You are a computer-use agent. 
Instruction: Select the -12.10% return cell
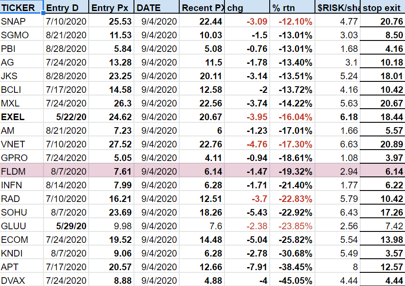tap(293, 21)
